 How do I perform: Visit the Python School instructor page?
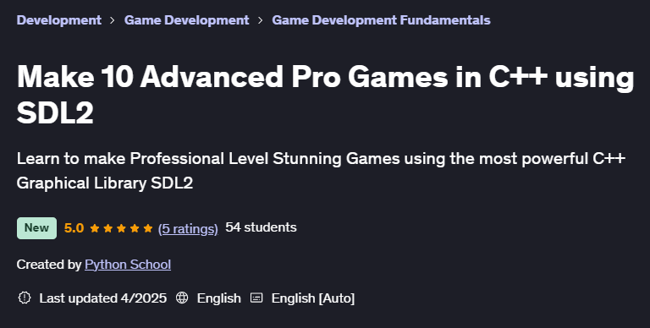(x=128, y=265)
